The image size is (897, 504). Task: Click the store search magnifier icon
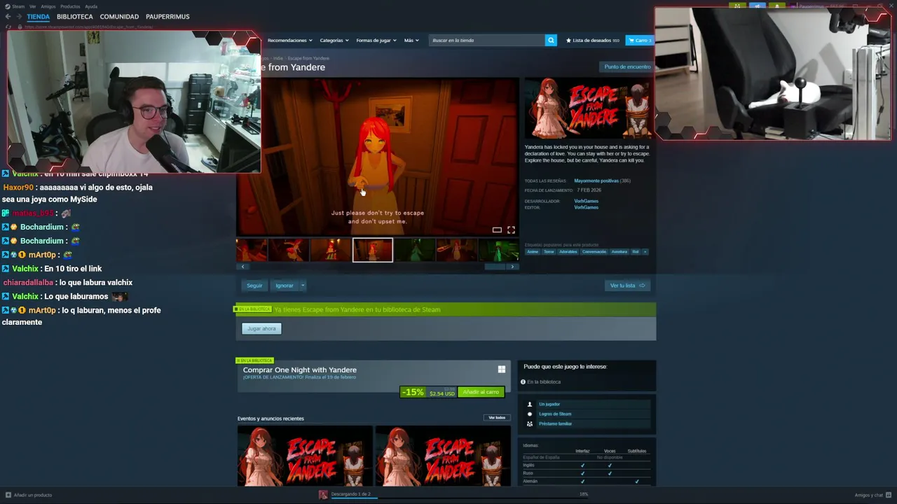[551, 40]
